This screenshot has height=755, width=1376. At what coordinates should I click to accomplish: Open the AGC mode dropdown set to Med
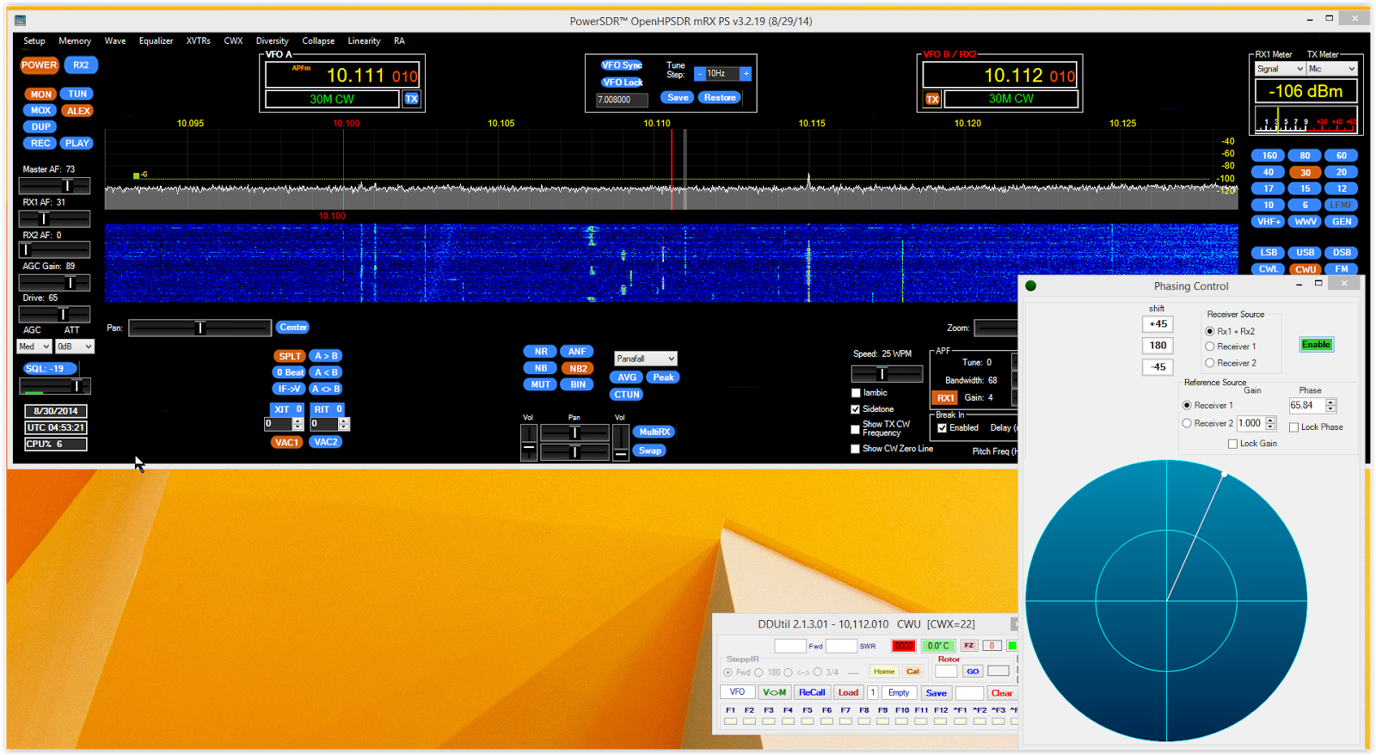[x=34, y=347]
